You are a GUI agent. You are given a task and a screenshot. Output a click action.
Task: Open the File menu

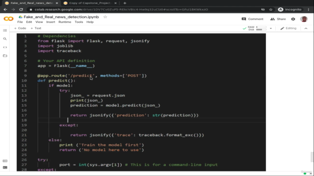pyautogui.click(x=20, y=22)
